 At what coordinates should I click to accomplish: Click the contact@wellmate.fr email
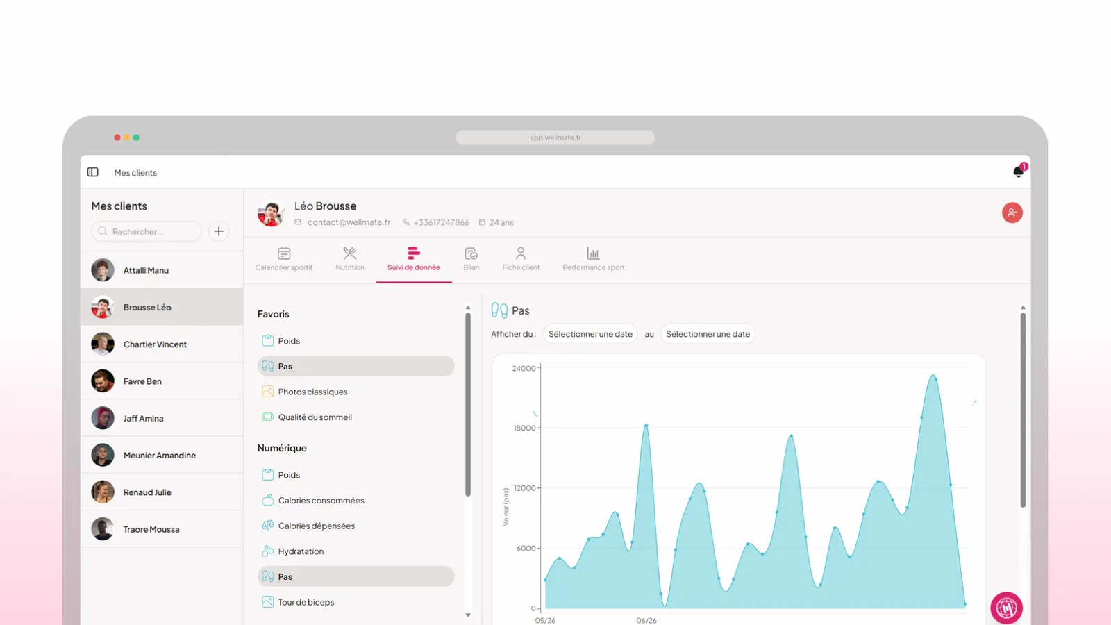349,222
